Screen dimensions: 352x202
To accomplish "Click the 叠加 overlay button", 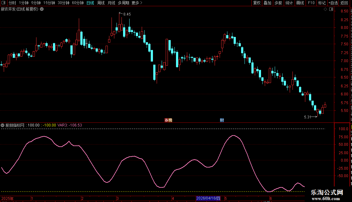I will (x=268, y=3).
